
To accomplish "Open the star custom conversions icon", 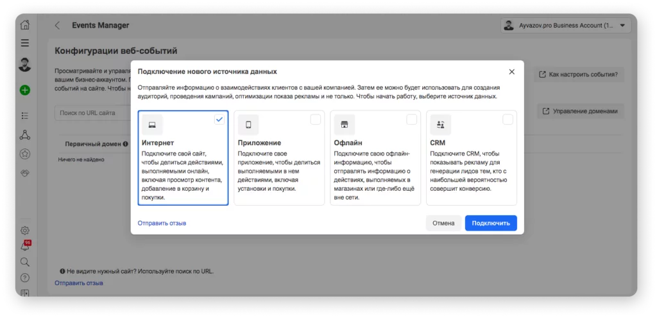I will tap(25, 154).
